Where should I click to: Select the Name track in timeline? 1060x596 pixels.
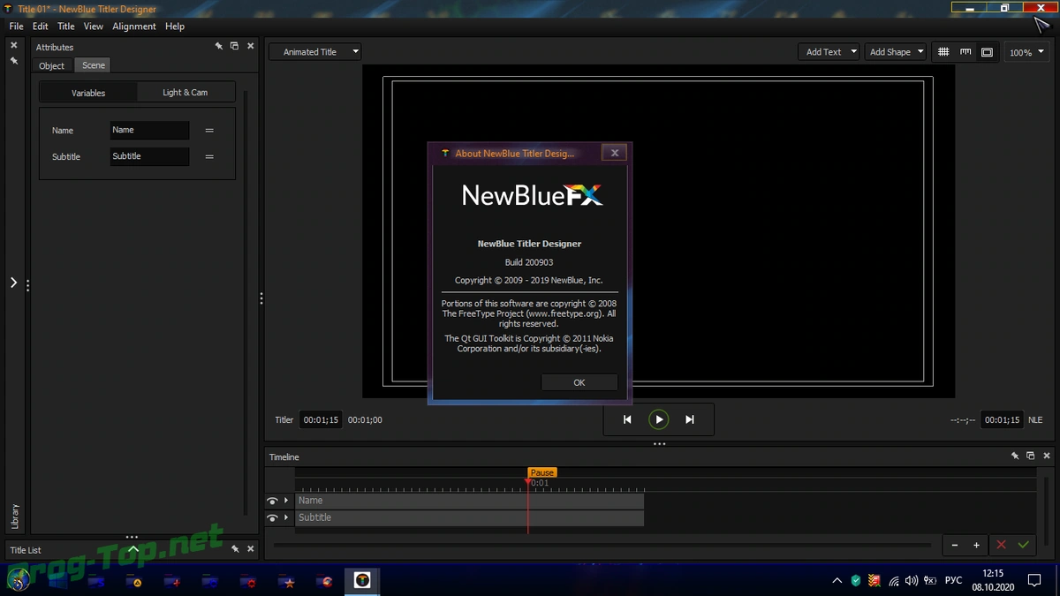click(x=469, y=501)
